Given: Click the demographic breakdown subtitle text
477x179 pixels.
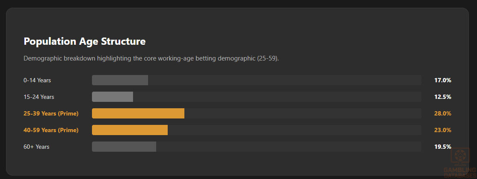Looking at the screenshot, I should 151,58.
